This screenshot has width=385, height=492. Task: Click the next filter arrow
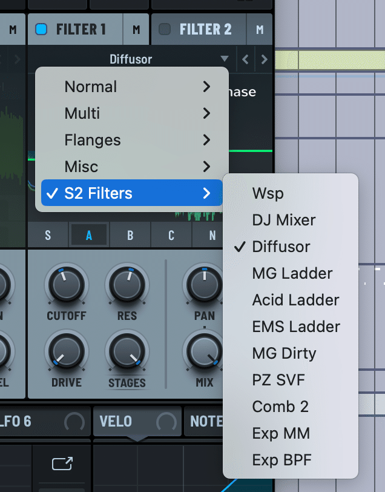pyautogui.click(x=265, y=59)
